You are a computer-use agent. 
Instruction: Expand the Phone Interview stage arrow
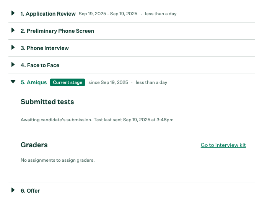pos(13,48)
